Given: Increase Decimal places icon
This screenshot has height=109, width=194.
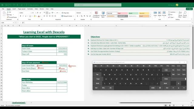Looking at the screenshot, I should (87, 16).
